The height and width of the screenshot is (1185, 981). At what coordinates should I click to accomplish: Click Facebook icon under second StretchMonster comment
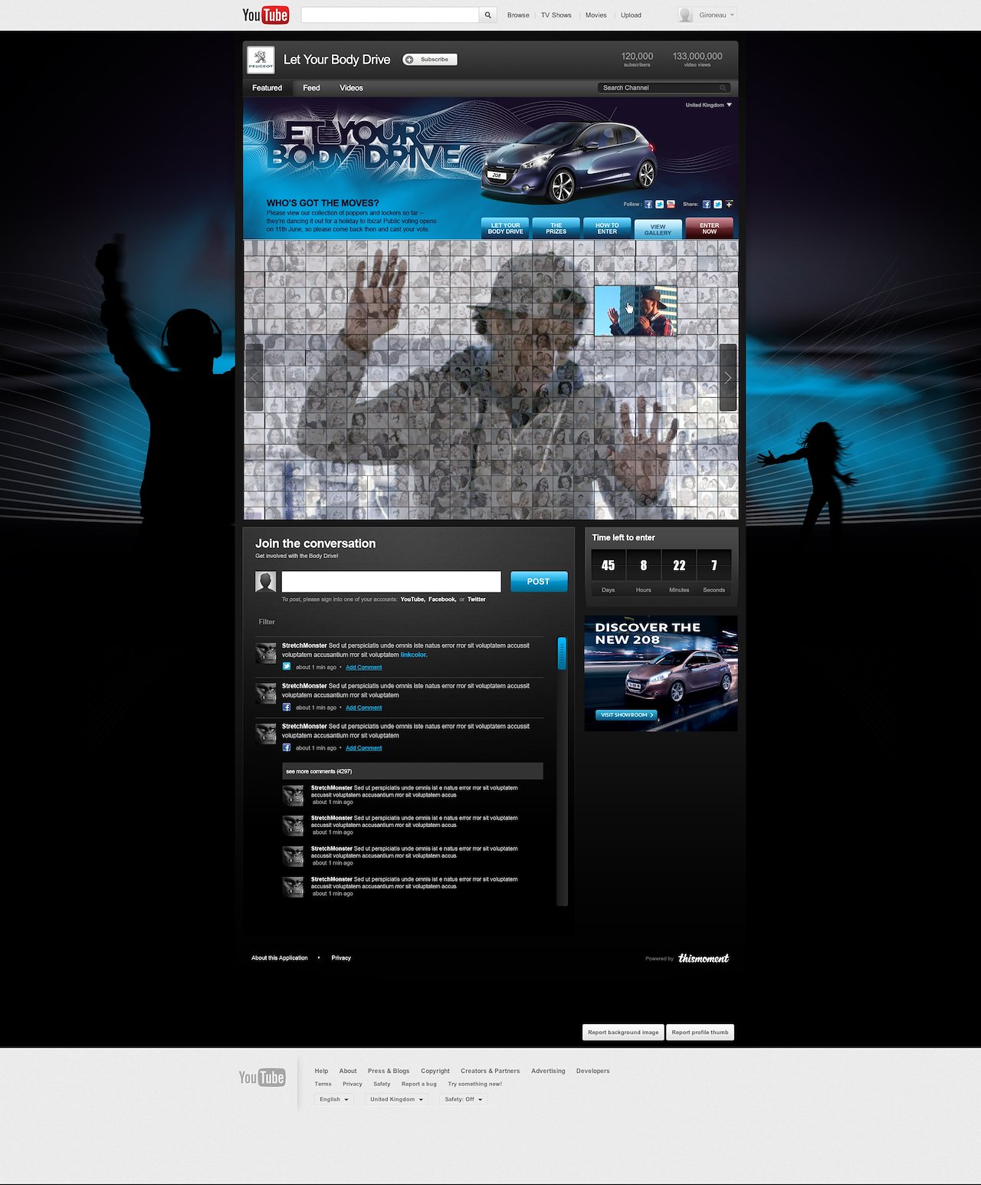(x=287, y=707)
